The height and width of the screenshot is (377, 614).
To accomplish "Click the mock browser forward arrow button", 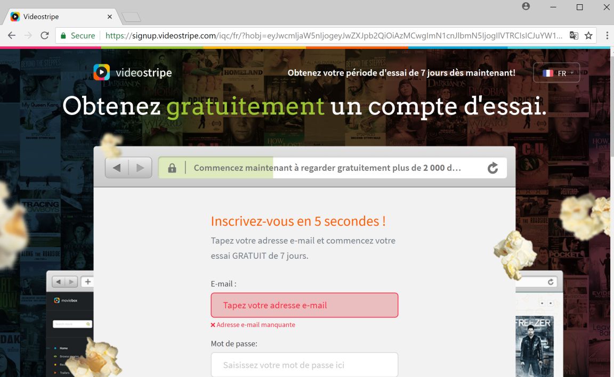I will [x=140, y=168].
